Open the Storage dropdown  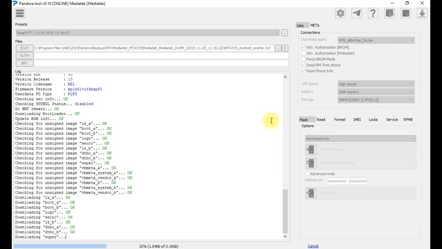coord(376,100)
